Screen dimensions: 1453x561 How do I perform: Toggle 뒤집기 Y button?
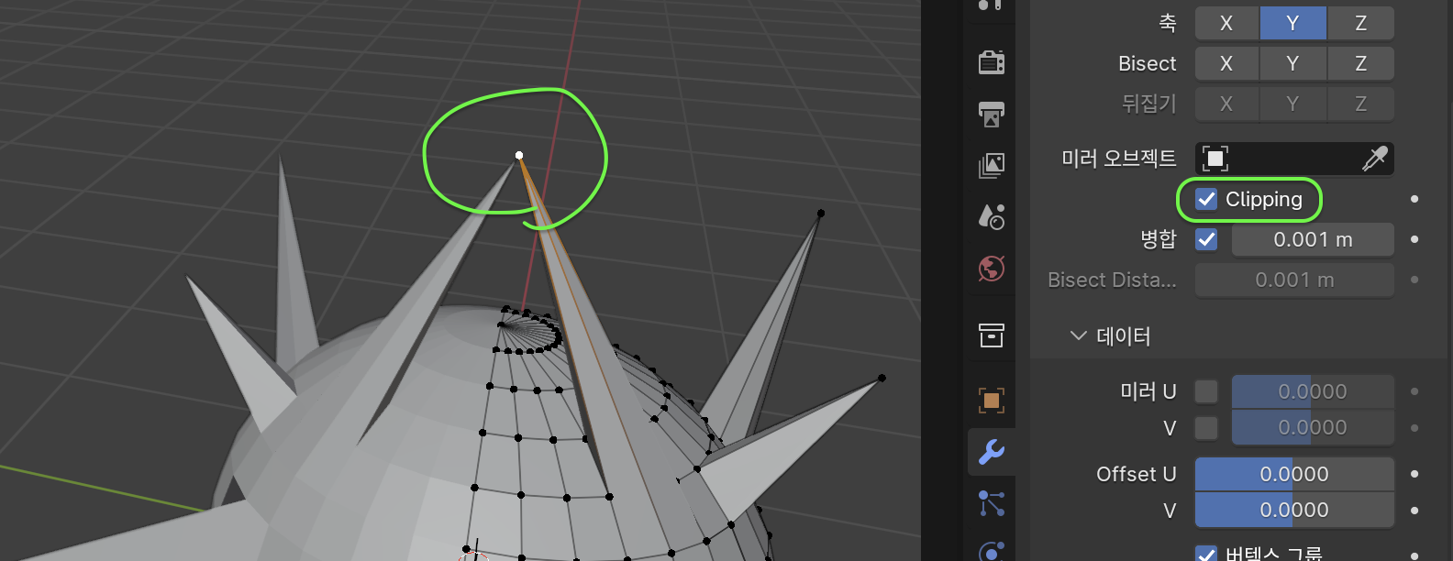(1293, 104)
